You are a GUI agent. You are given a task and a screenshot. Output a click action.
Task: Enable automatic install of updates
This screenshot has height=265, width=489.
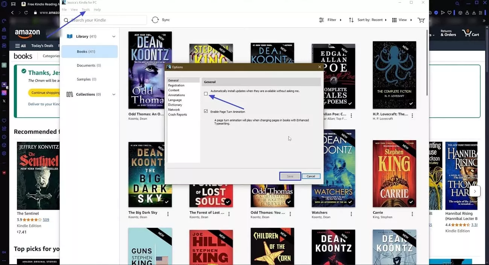[x=206, y=94]
